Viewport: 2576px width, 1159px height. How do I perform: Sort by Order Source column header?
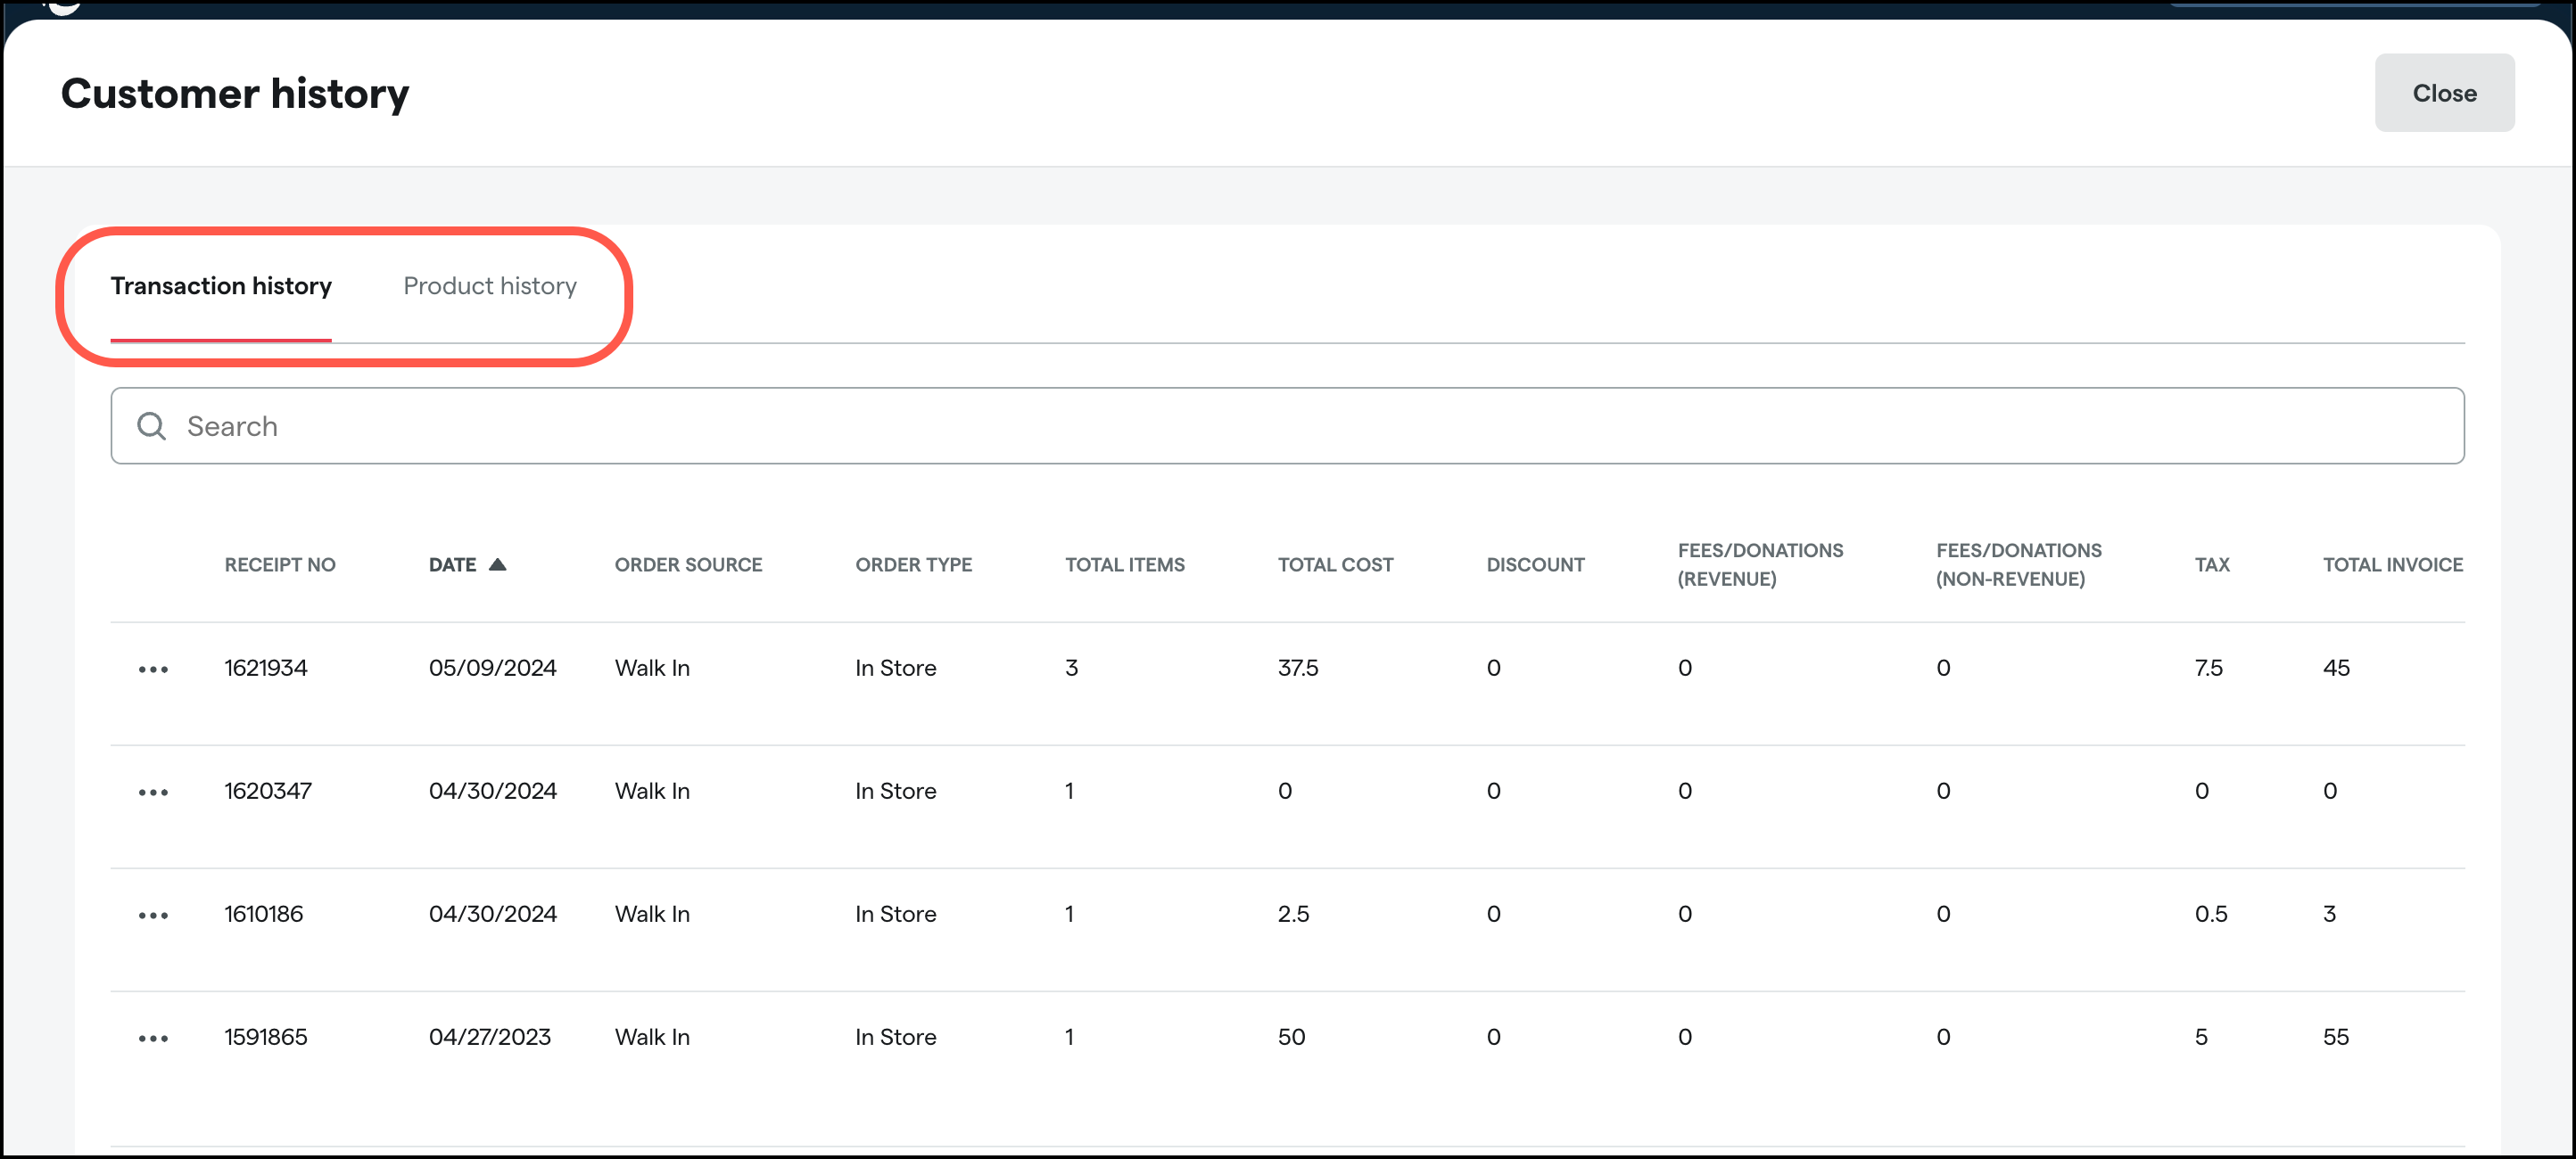coord(688,564)
